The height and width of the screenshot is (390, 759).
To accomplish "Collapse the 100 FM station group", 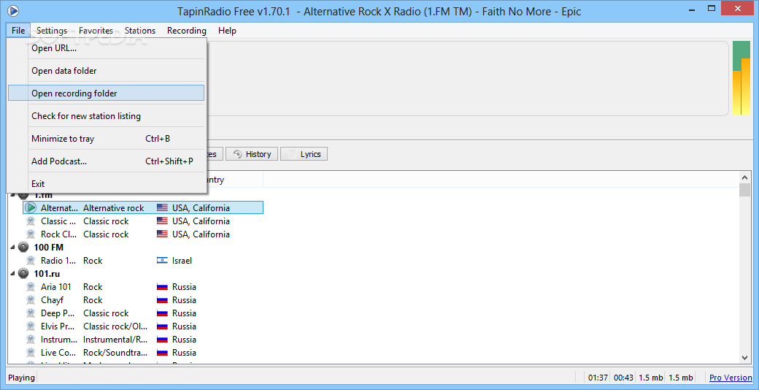I will [x=12, y=247].
